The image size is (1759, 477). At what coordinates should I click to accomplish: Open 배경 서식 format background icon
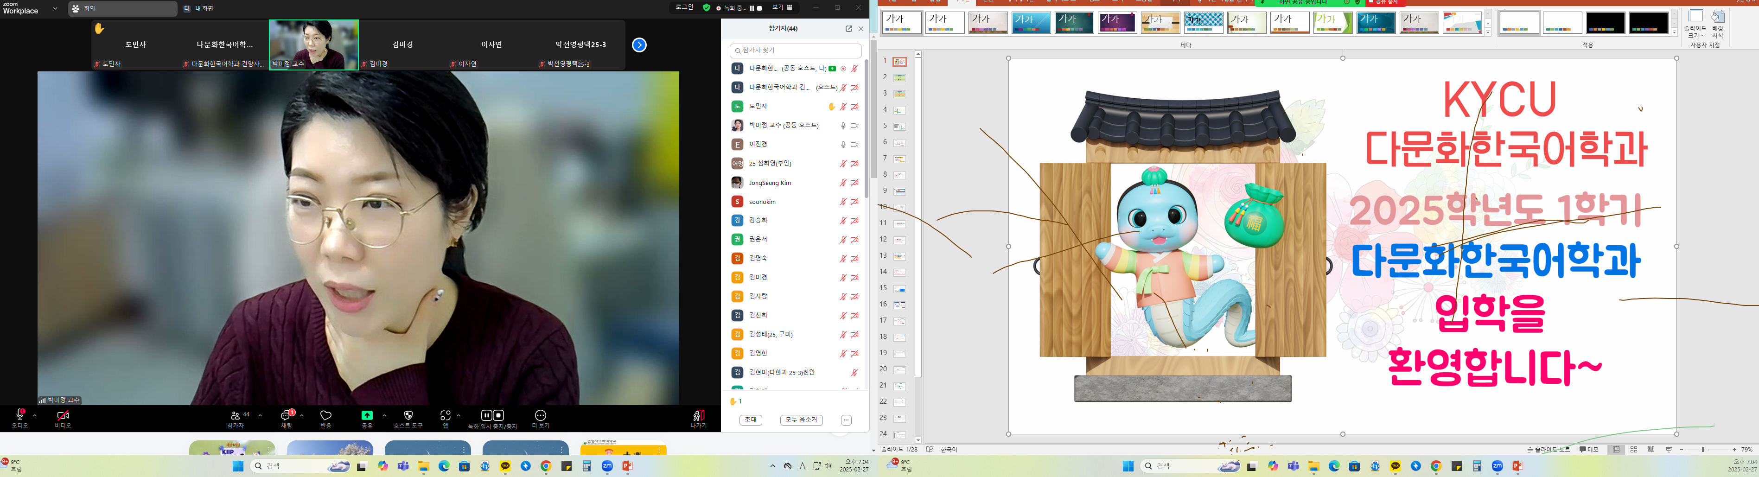point(1718,16)
